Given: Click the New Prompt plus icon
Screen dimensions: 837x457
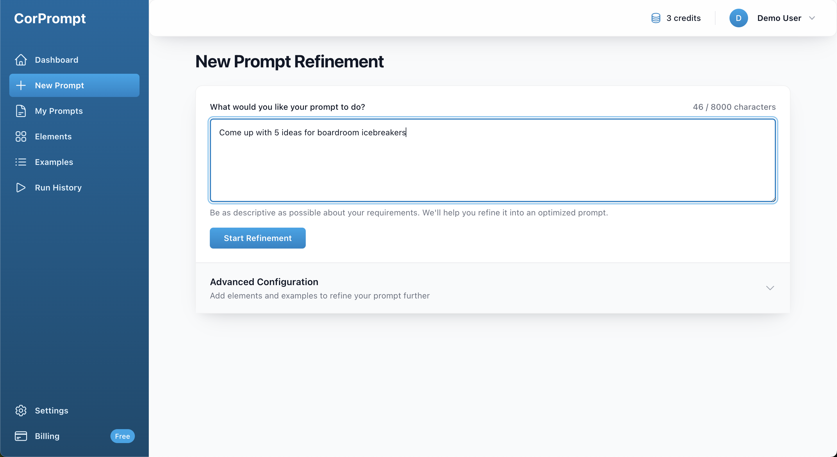Looking at the screenshot, I should coord(21,85).
